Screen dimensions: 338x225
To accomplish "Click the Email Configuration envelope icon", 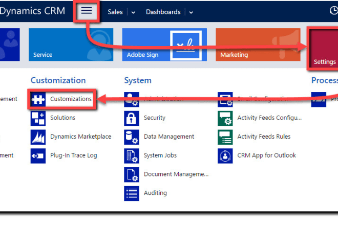I will coord(225,100).
